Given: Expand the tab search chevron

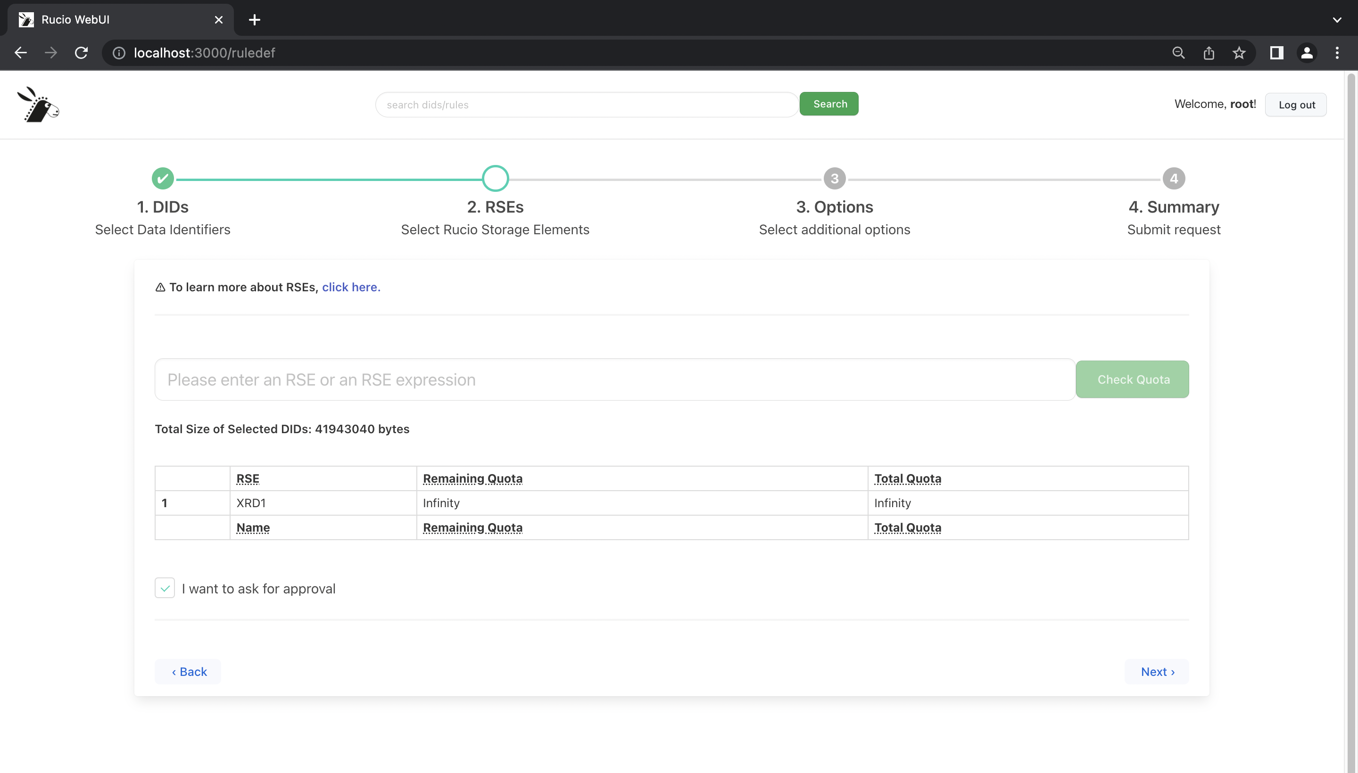Looking at the screenshot, I should [1337, 20].
